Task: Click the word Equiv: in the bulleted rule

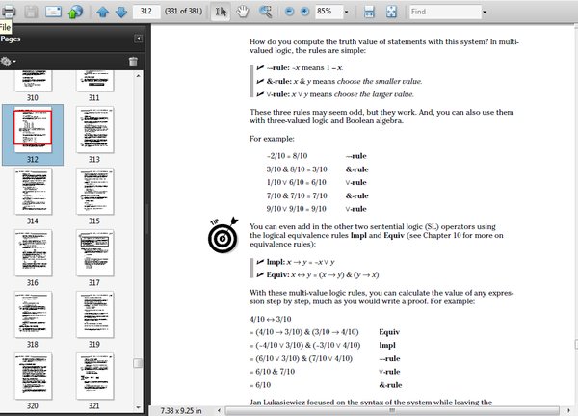Action: pyautogui.click(x=277, y=274)
